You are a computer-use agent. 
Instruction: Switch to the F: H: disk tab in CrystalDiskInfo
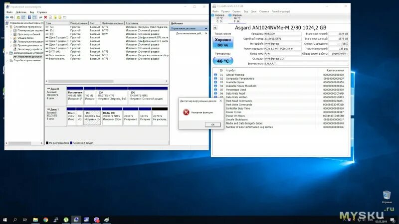(236, 18)
